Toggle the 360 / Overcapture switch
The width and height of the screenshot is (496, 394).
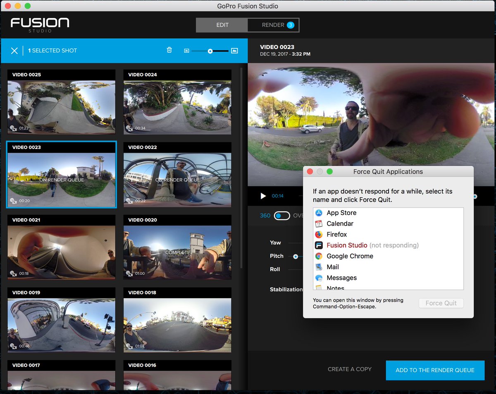point(282,216)
